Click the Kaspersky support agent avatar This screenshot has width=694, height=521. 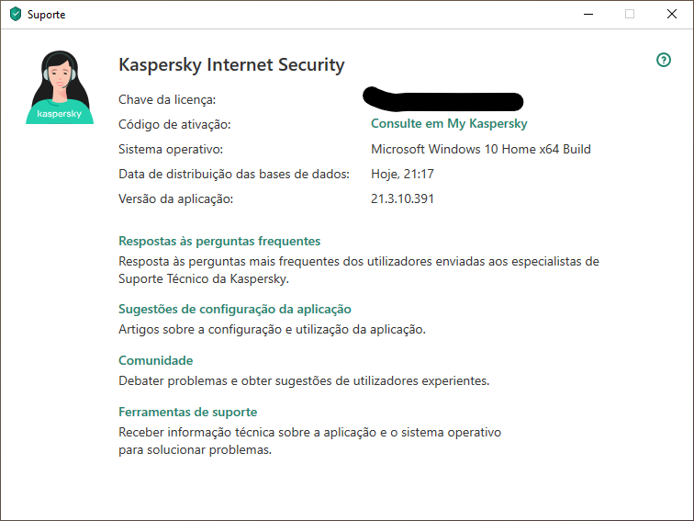click(x=60, y=87)
